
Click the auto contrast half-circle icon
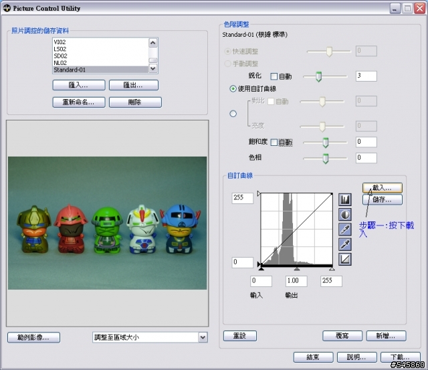pyautogui.click(x=345, y=215)
